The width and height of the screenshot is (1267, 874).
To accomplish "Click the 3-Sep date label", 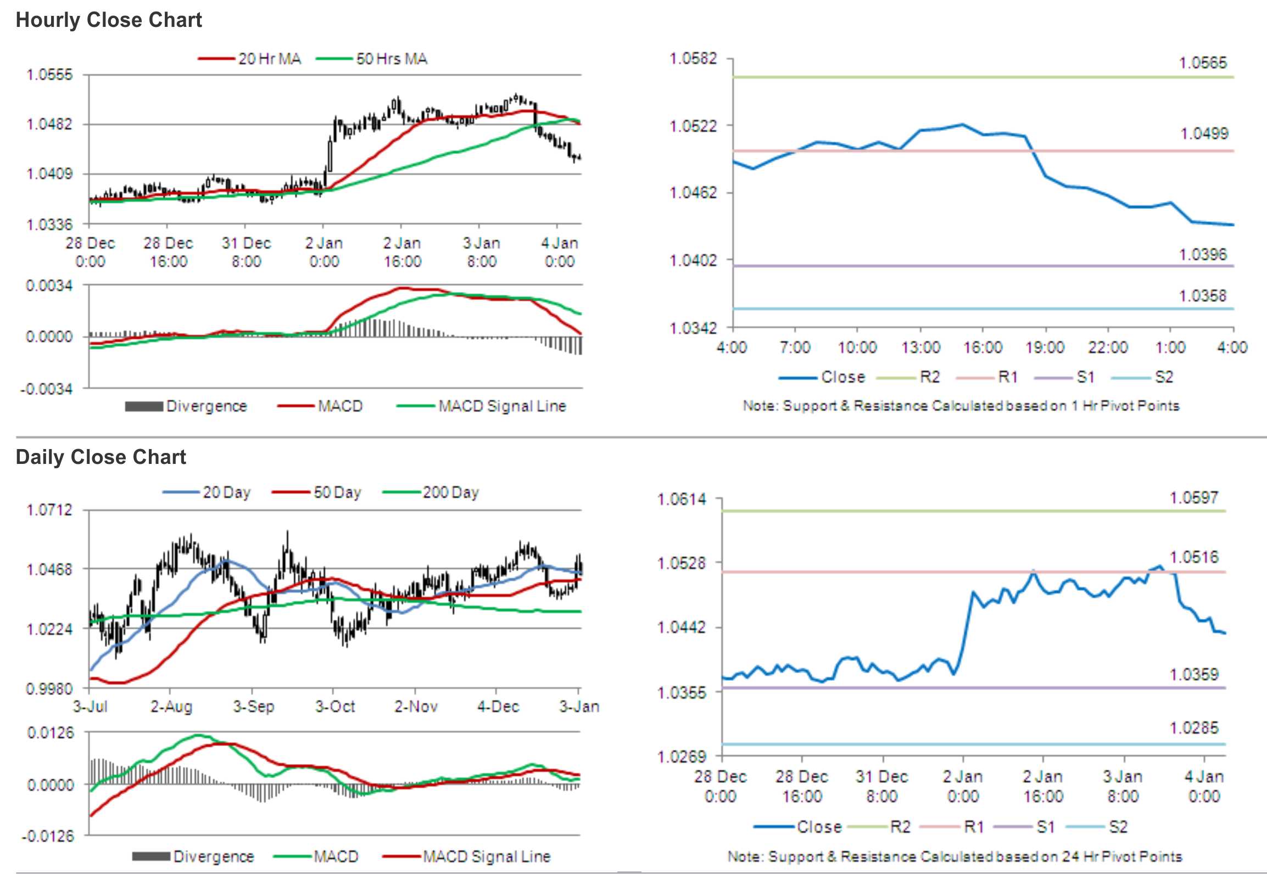I will (253, 706).
